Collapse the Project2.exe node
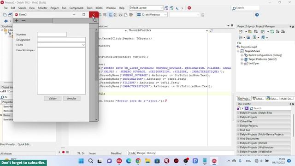The image size is (295, 166). (238, 51)
